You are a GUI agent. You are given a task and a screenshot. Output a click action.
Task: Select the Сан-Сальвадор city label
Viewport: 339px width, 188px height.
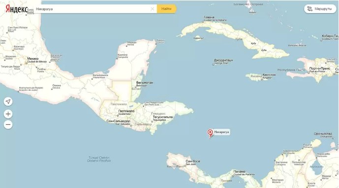pos(118,121)
